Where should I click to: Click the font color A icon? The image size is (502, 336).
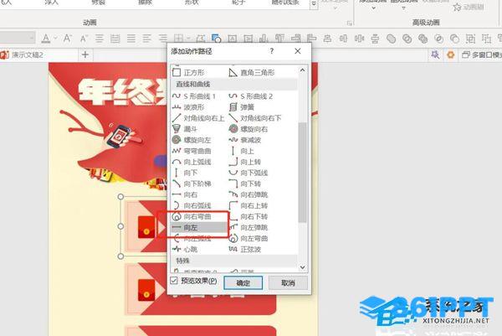[46, 39]
